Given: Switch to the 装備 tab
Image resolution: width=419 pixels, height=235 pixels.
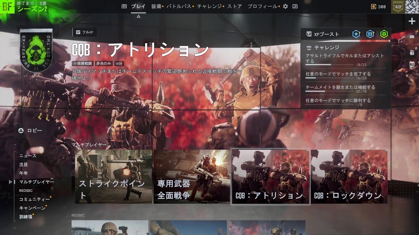Looking at the screenshot, I should tap(156, 6).
